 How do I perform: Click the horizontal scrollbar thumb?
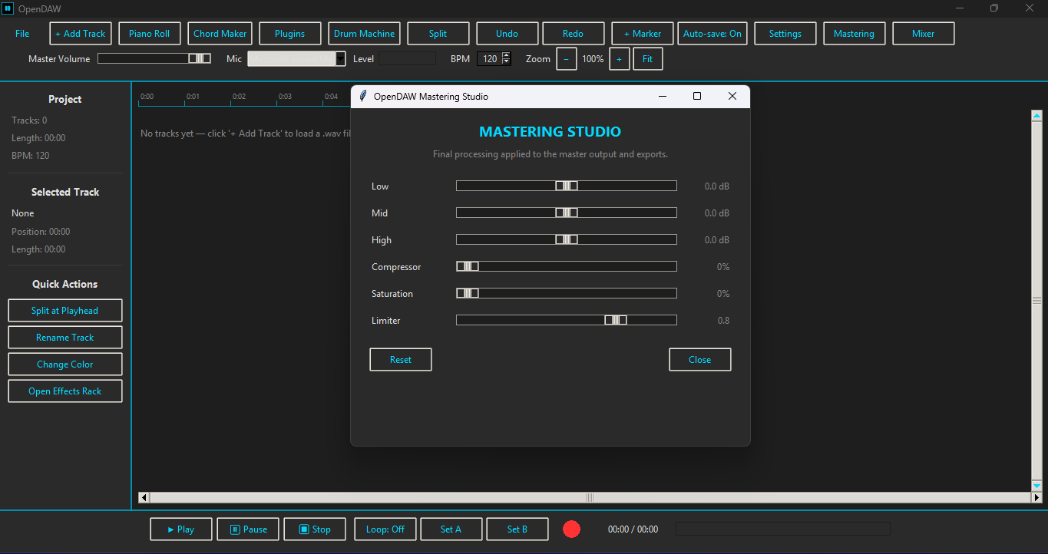[x=590, y=497]
